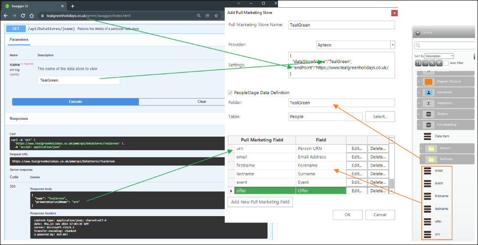Click the Select... button next to Table

(380, 116)
